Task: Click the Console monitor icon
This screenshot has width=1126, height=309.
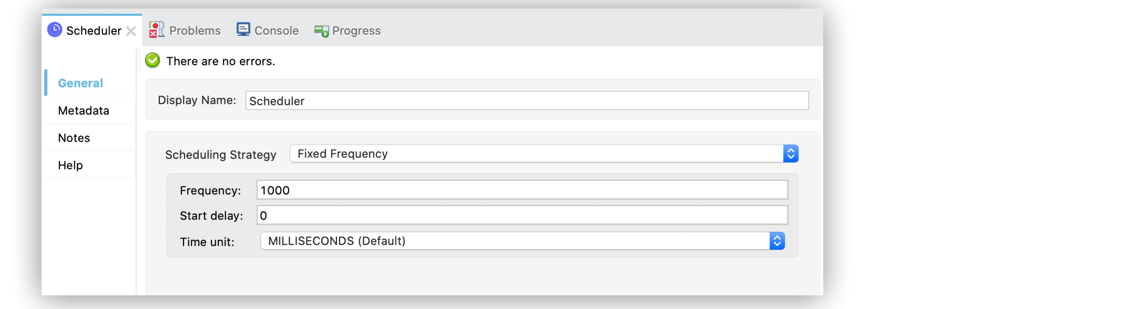Action: [243, 29]
